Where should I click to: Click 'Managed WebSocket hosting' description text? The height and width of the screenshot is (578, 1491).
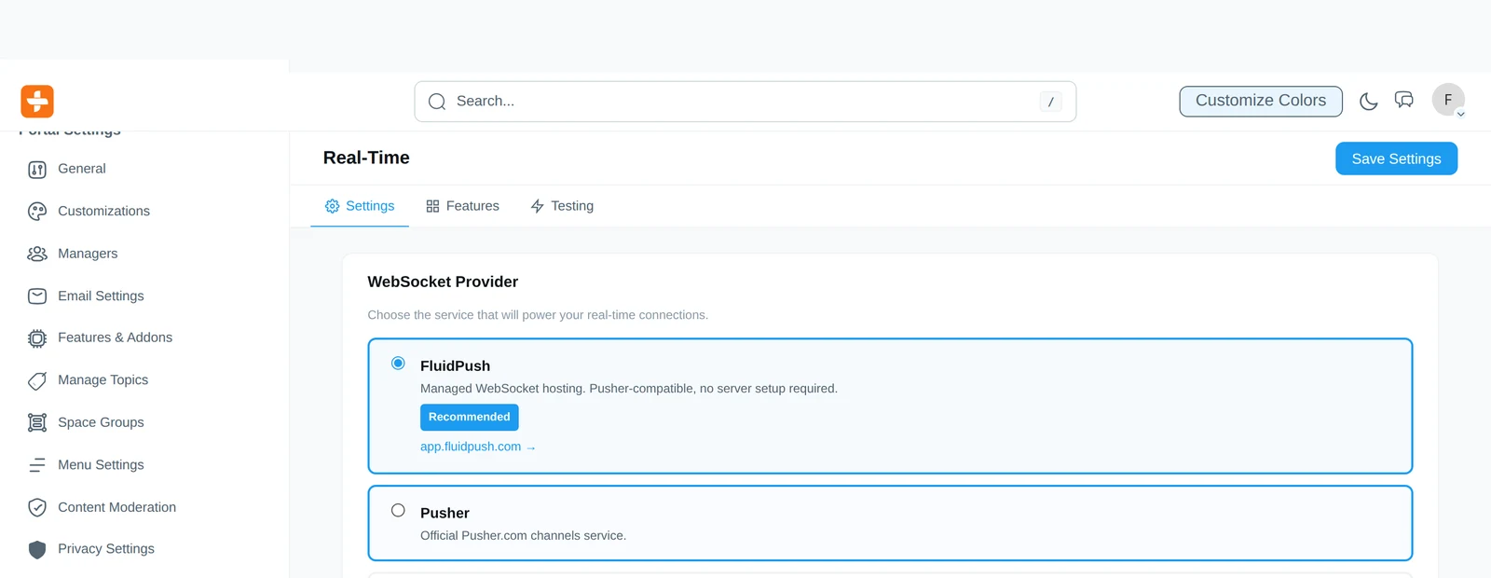coord(629,389)
